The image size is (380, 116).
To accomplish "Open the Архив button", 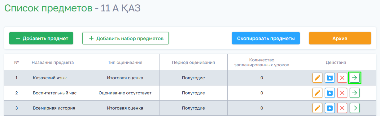I will point(340,39).
